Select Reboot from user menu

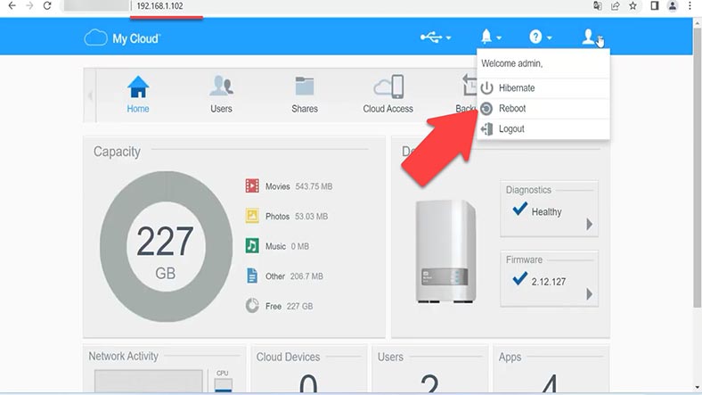pos(543,109)
